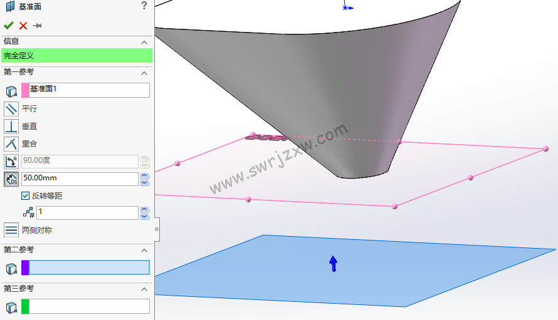This screenshot has width=558, height=320.
Task: Collapse the 第二参考 section
Action: tap(144, 250)
